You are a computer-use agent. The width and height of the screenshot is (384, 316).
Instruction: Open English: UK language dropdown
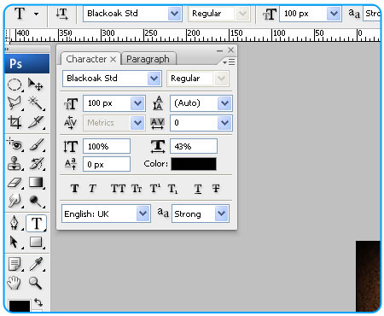143,214
